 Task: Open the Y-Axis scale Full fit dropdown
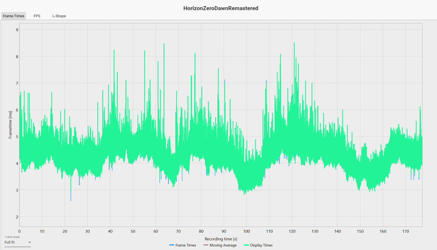tap(17, 242)
